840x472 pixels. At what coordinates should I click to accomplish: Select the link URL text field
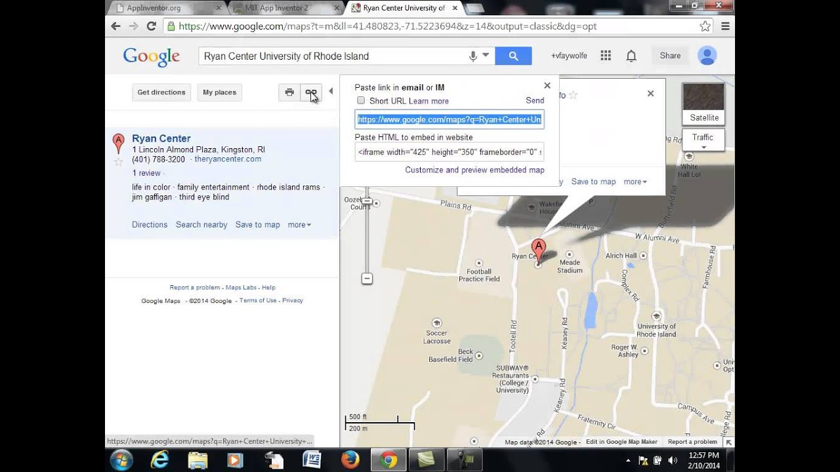tap(450, 119)
